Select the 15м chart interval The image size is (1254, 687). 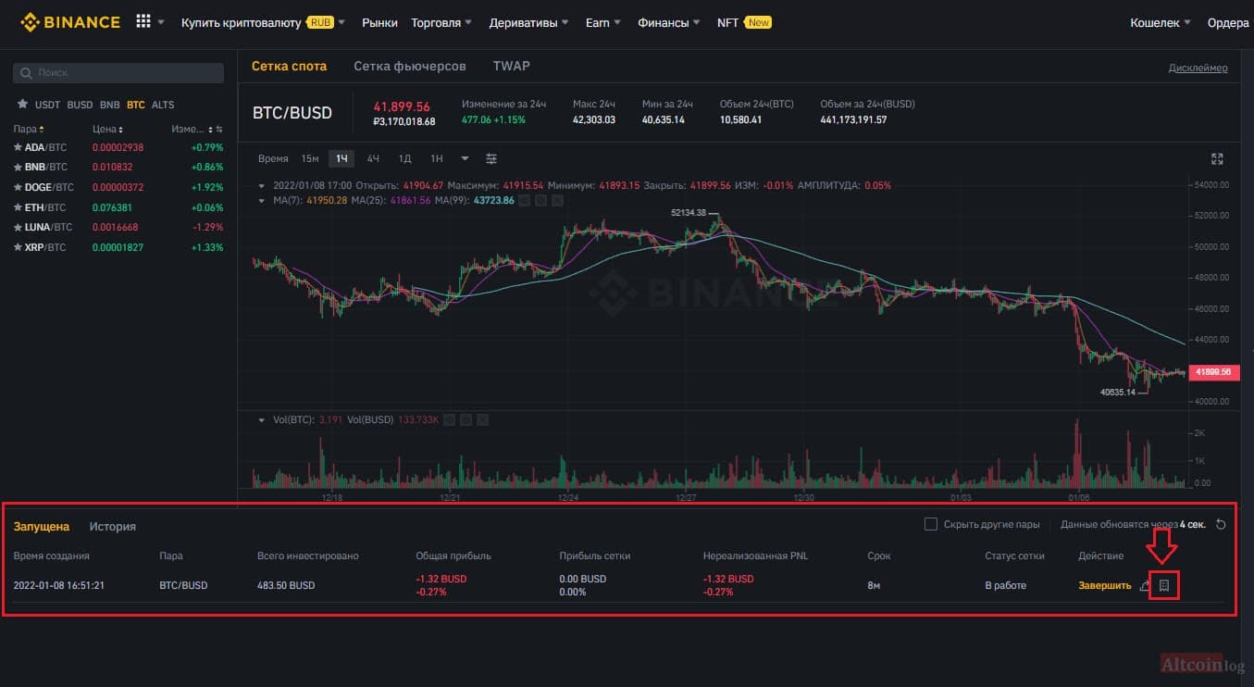(310, 158)
